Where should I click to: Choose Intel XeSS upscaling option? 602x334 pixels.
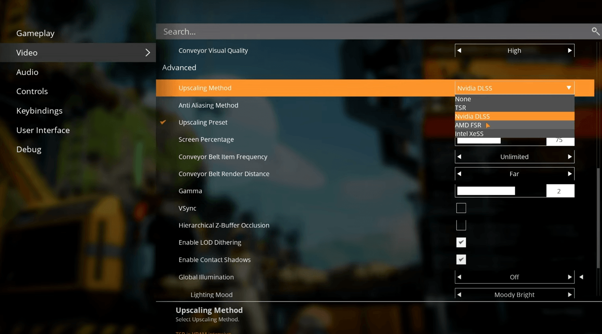point(469,134)
